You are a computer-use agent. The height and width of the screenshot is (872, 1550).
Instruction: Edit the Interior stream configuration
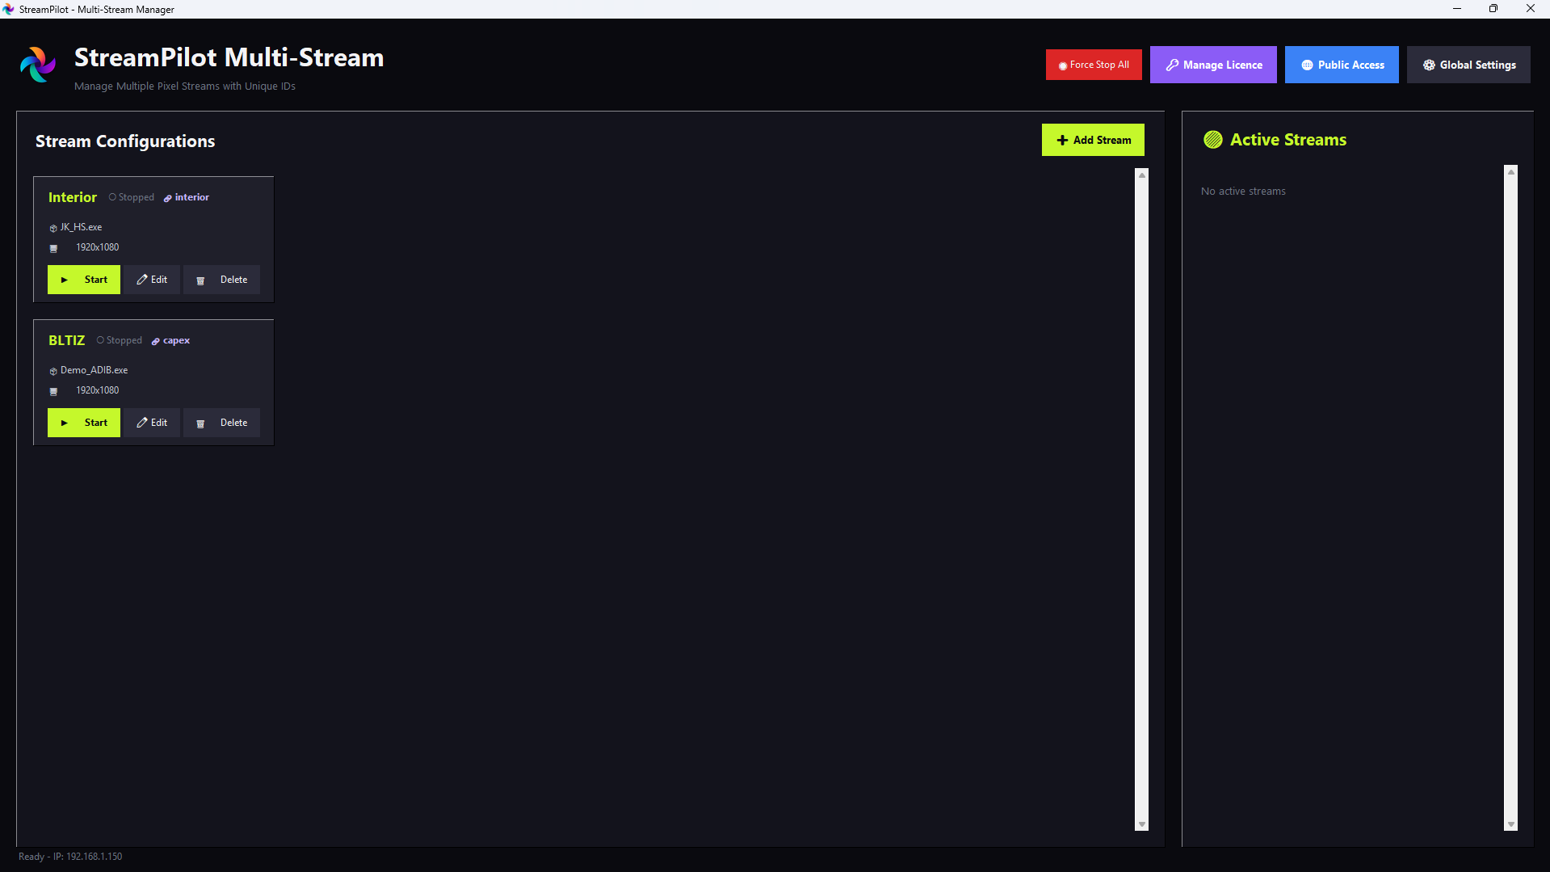152,280
